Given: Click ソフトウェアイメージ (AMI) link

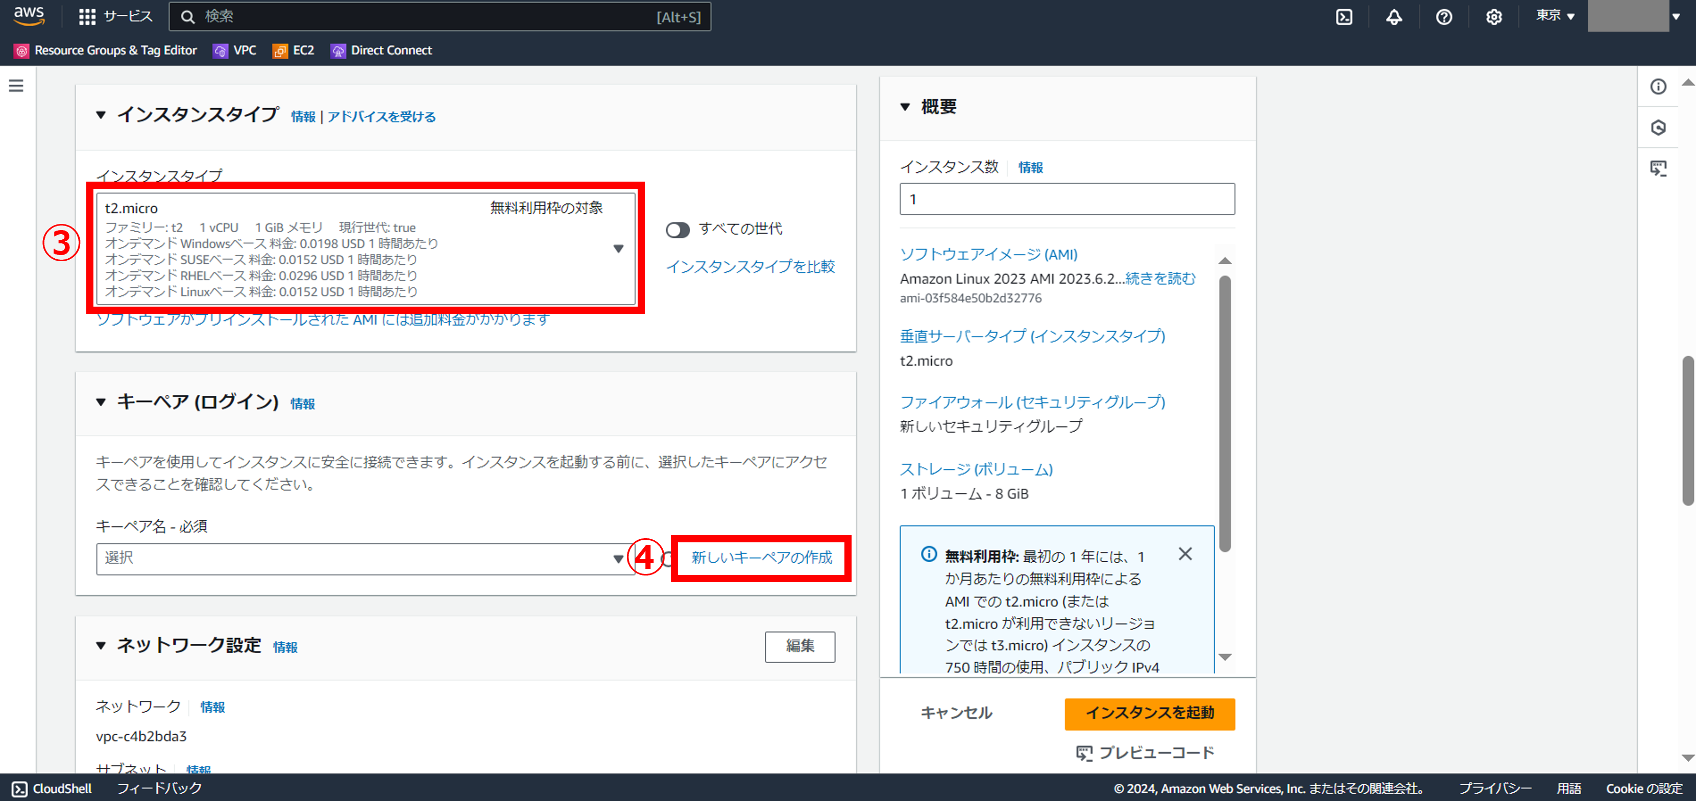Looking at the screenshot, I should point(989,254).
